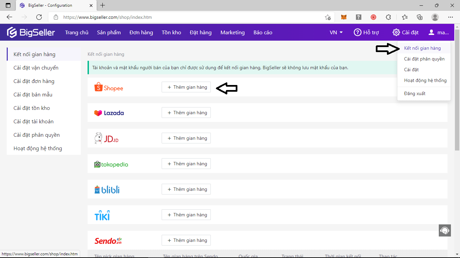Select Cài đặt phân quyền in dropdown menu
Viewport: 460px width, 258px height.
(x=424, y=59)
